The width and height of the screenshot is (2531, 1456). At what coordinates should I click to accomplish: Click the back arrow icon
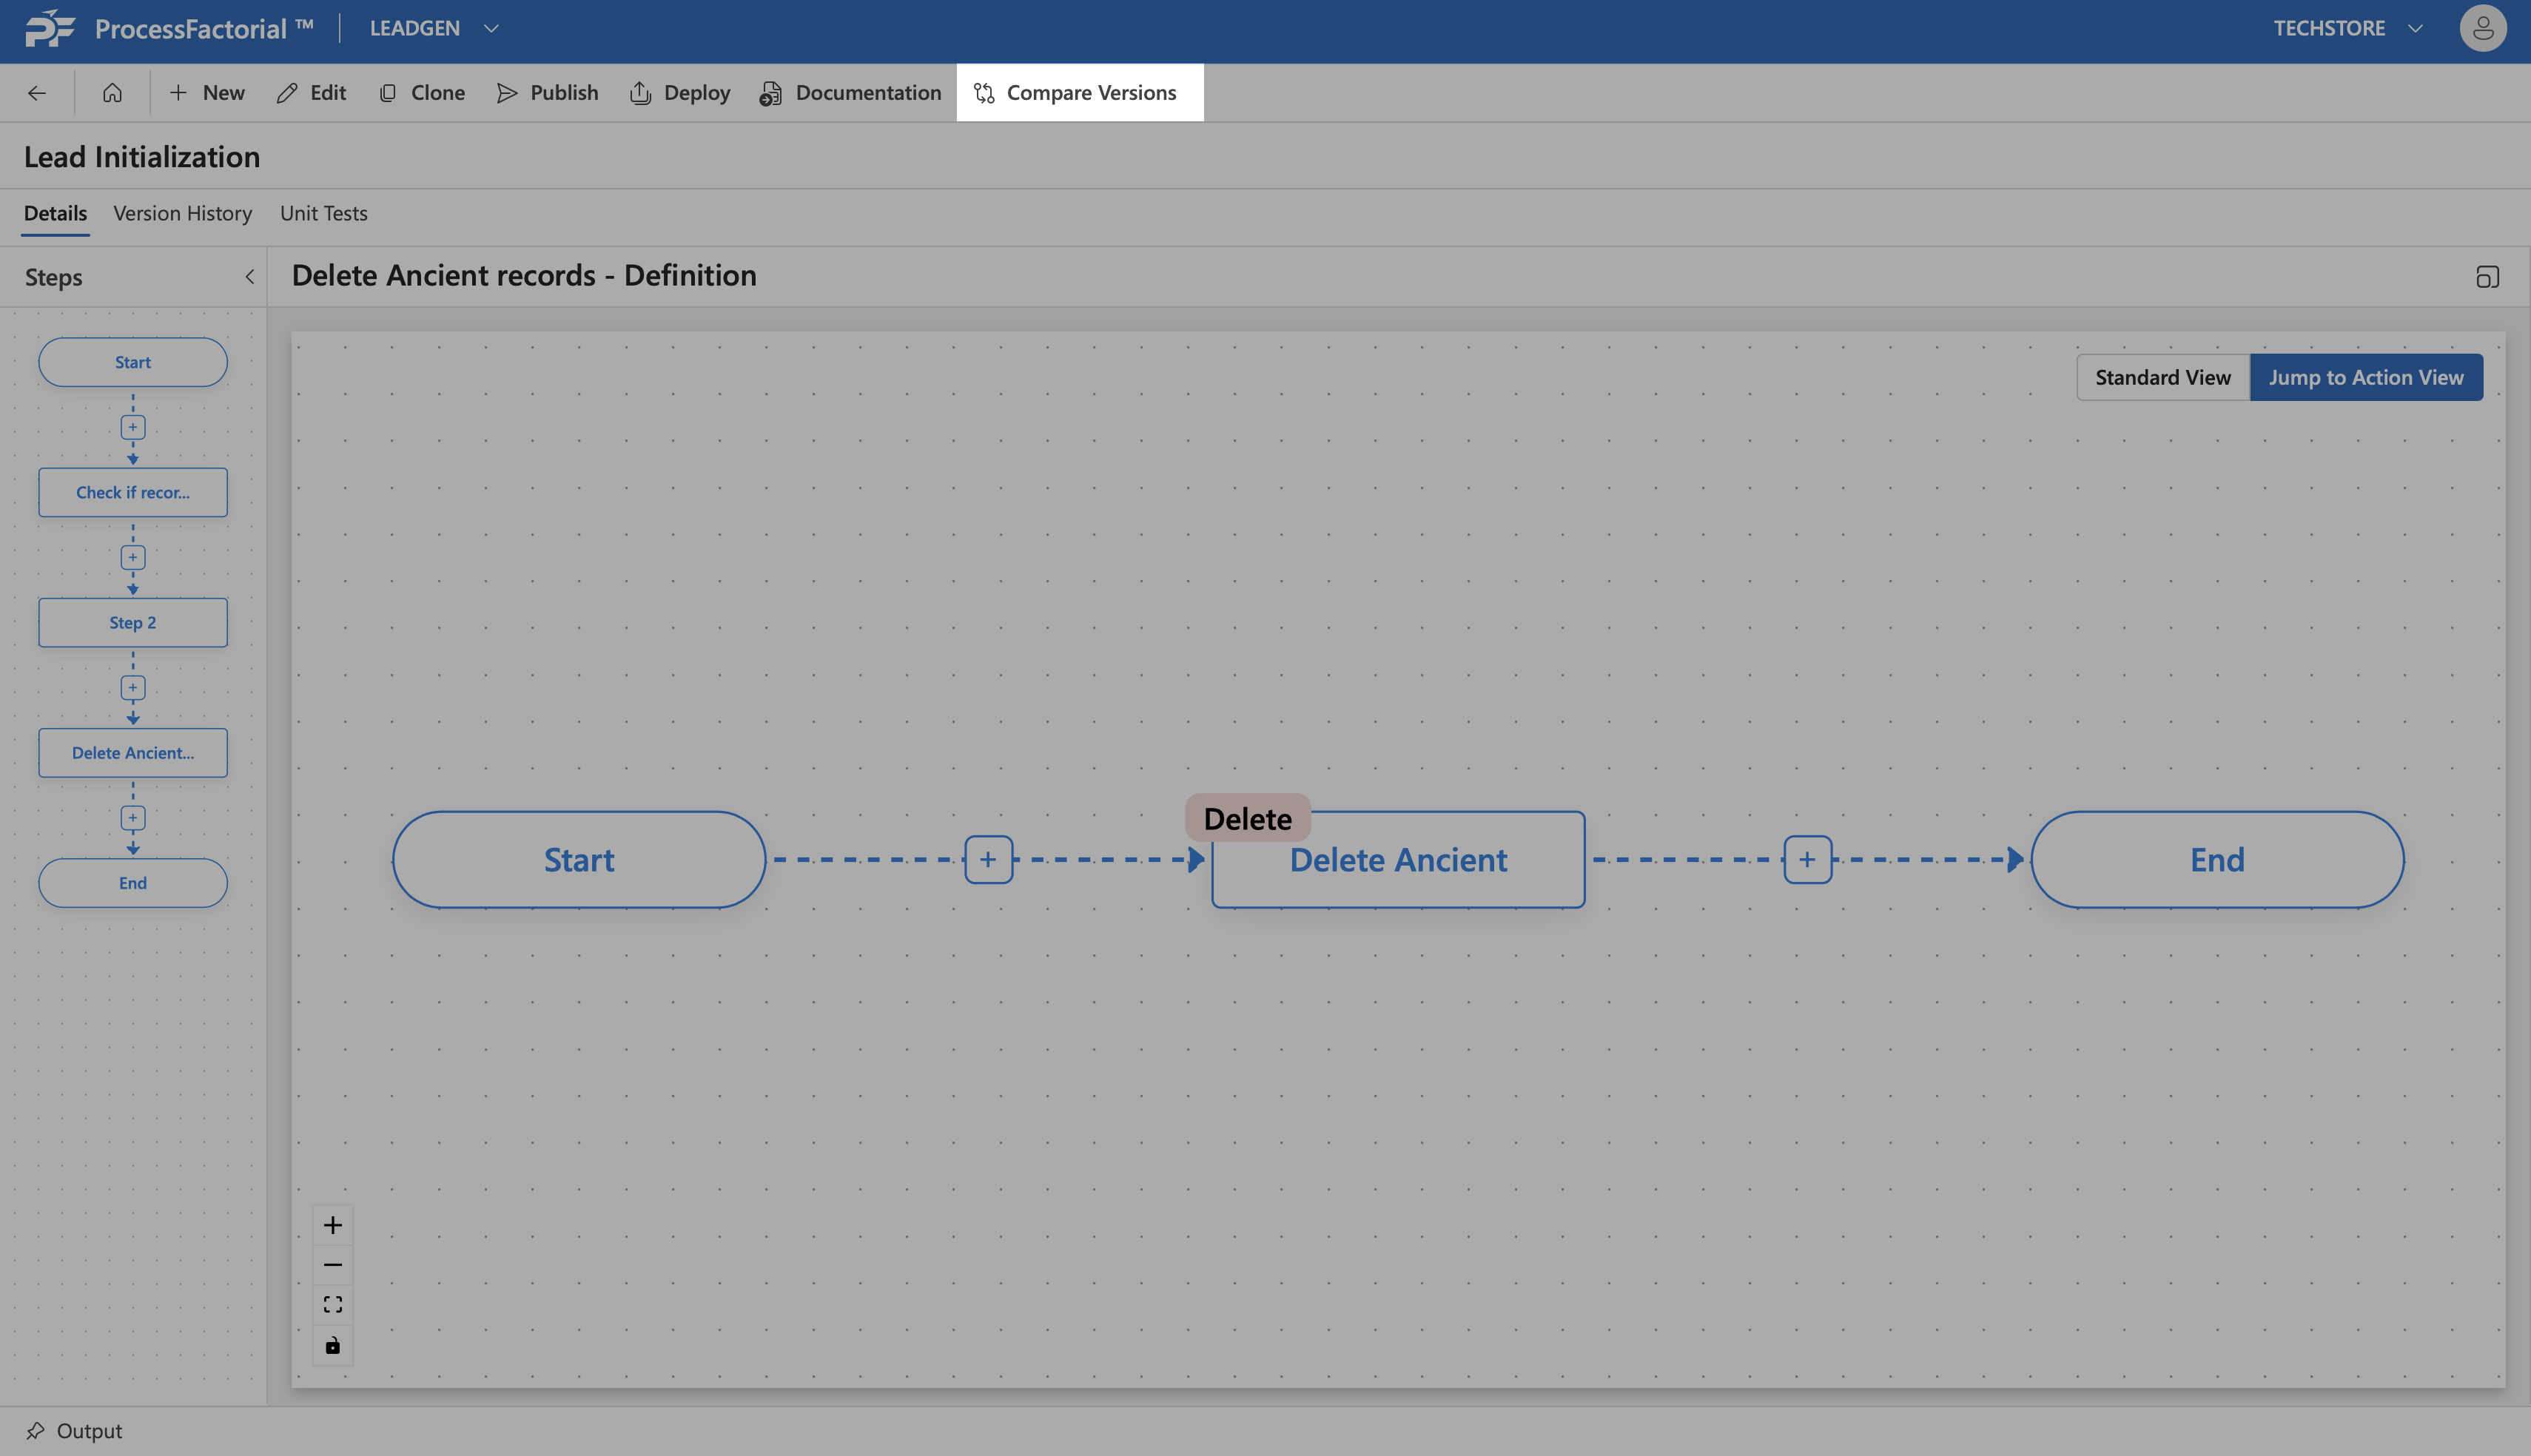click(x=37, y=93)
